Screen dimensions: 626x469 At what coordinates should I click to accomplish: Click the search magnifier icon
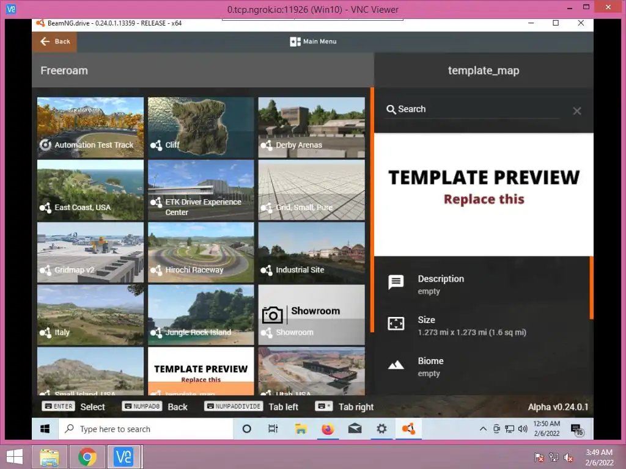pos(391,109)
